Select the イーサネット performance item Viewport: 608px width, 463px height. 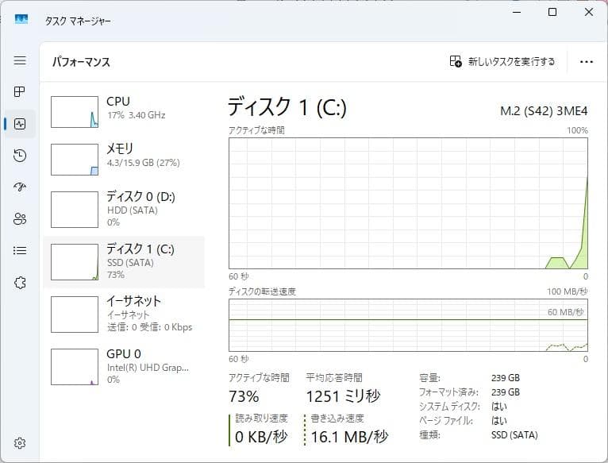pyautogui.click(x=124, y=314)
